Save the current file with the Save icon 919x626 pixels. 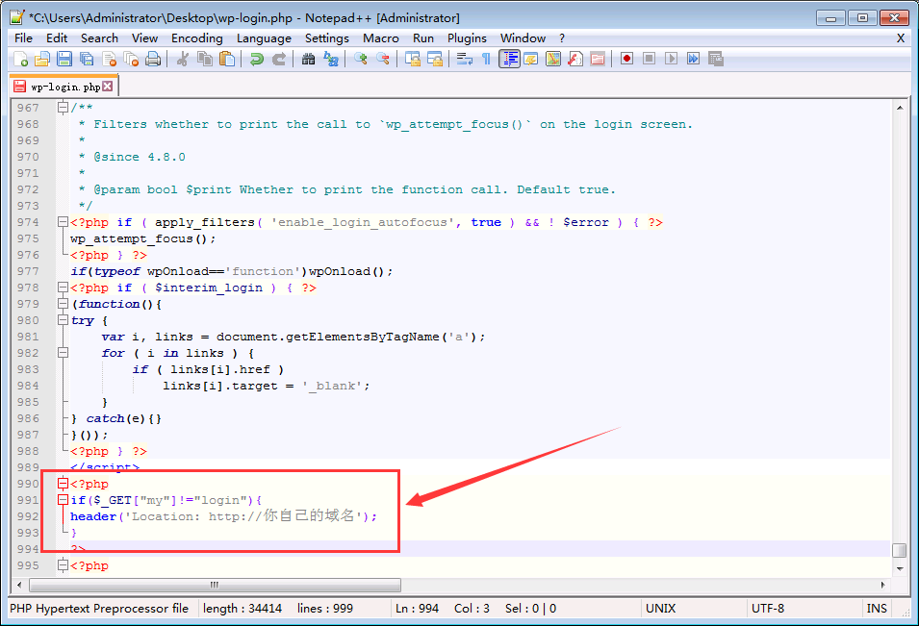64,60
